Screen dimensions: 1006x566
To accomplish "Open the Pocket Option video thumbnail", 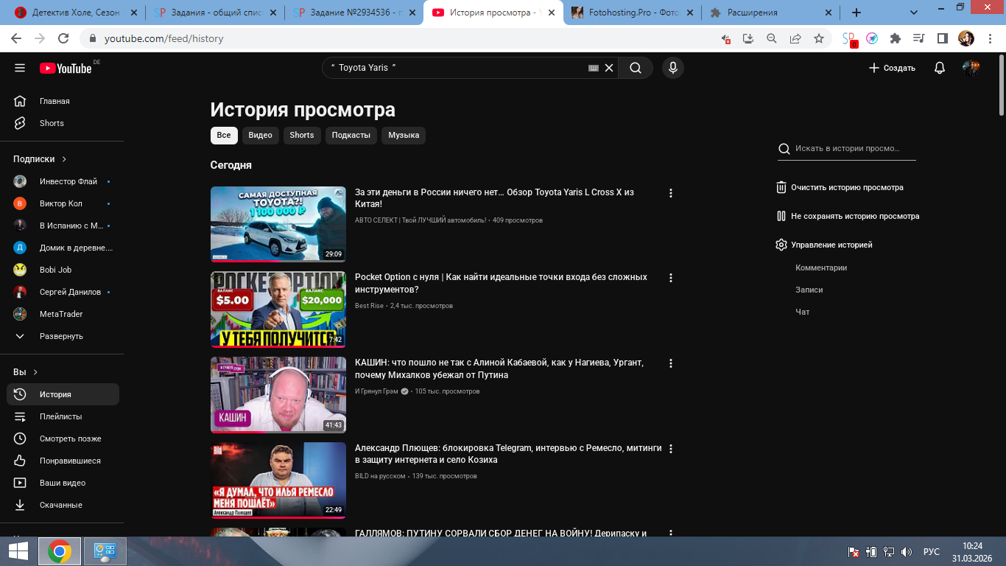I will (278, 310).
